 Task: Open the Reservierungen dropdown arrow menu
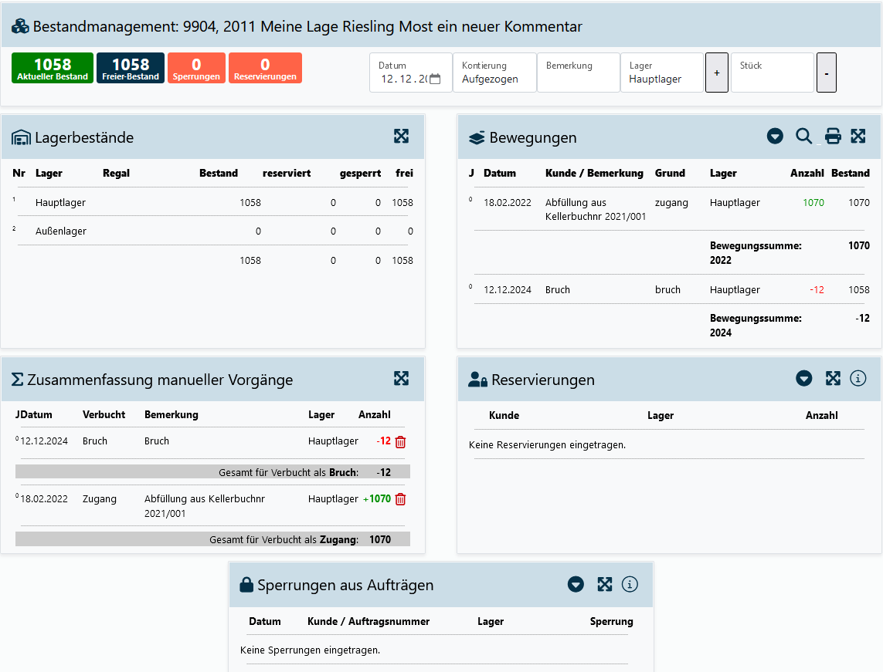(x=804, y=378)
